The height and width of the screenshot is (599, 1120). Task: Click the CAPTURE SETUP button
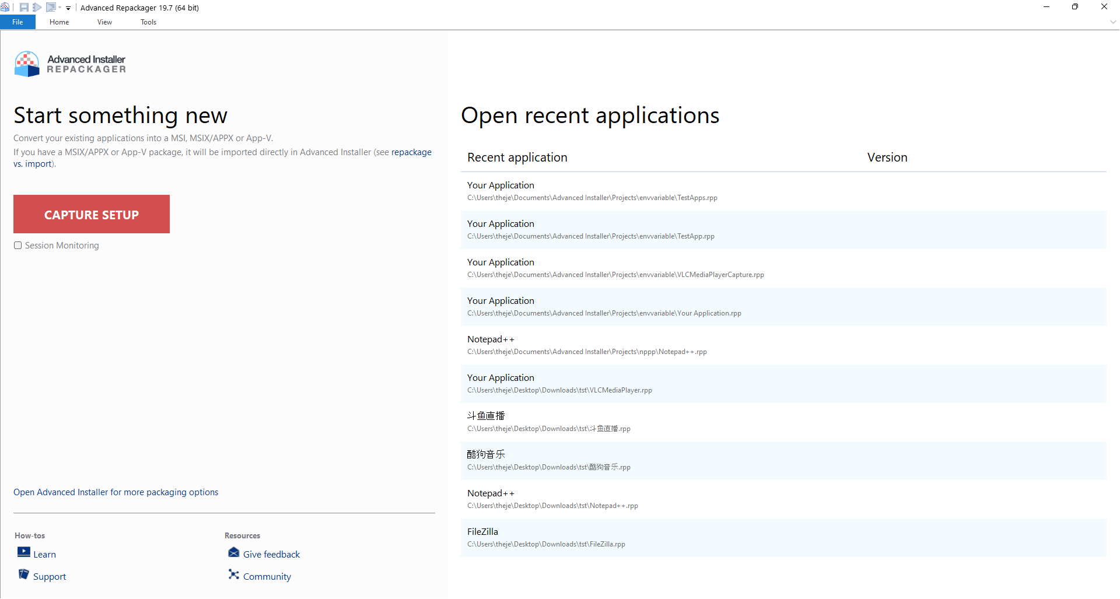pyautogui.click(x=92, y=214)
